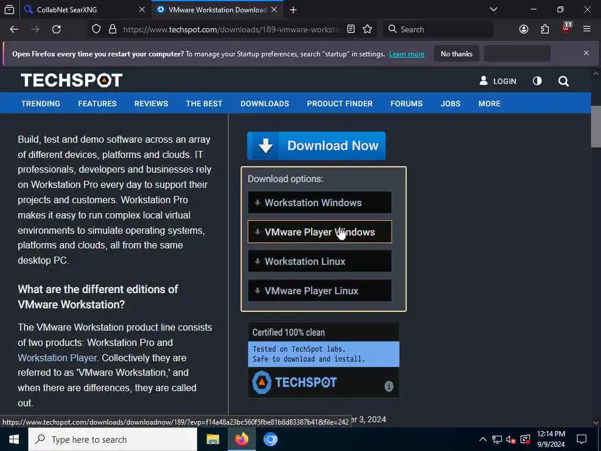Click the techspot.com URL address bar
Screen dimensions: 601x451
(x=232, y=29)
